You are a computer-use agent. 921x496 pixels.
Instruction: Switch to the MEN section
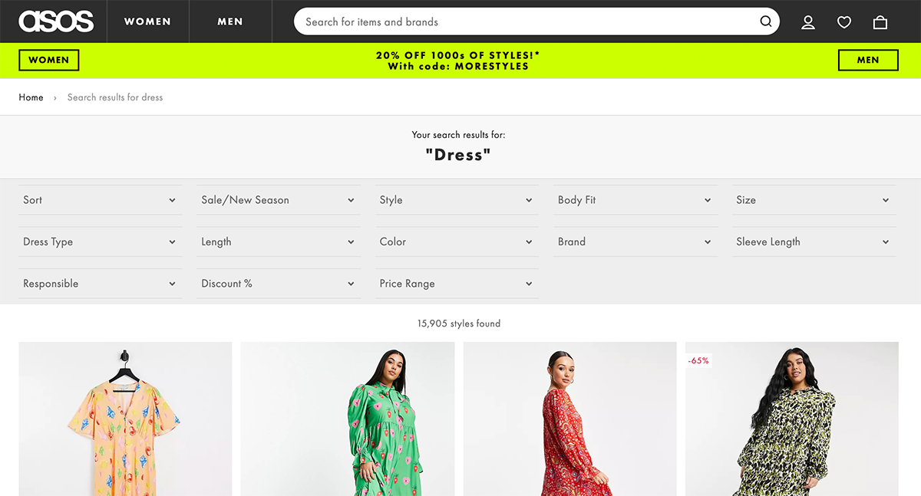coord(229,21)
